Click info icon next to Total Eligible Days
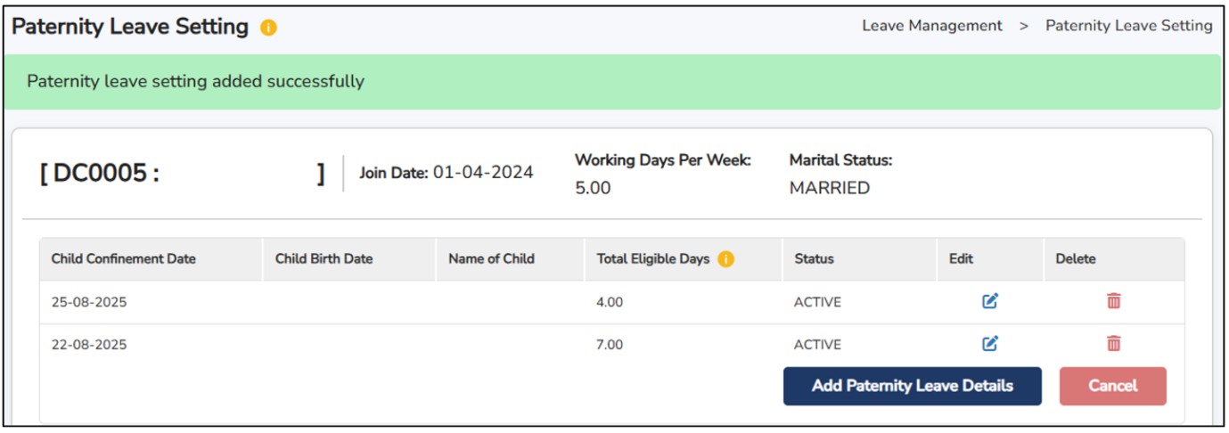1229x433 pixels. coord(725,259)
